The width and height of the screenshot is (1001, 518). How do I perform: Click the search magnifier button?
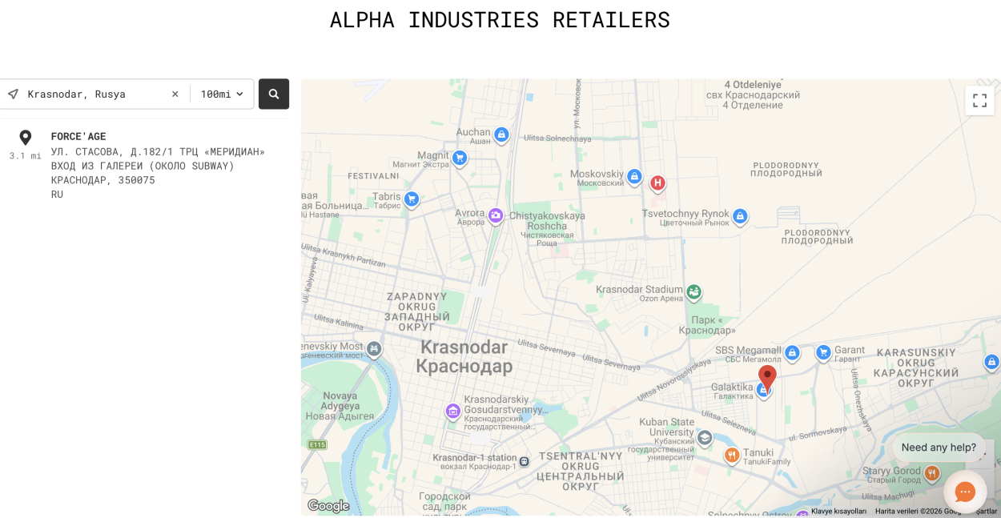[x=274, y=94]
